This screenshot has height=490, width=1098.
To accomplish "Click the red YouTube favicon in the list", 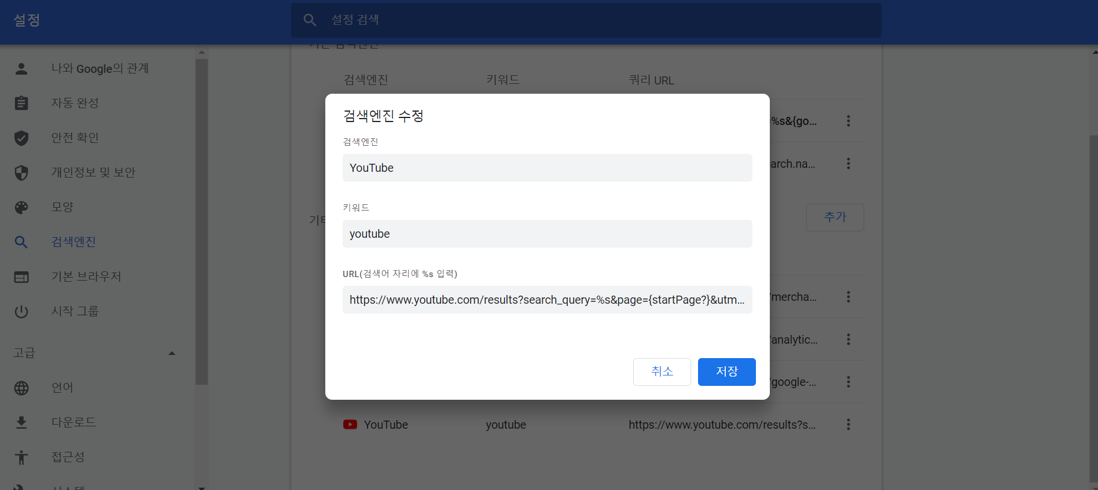I will pos(350,425).
